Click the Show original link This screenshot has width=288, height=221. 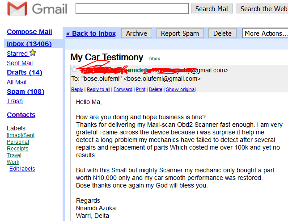coord(181,90)
